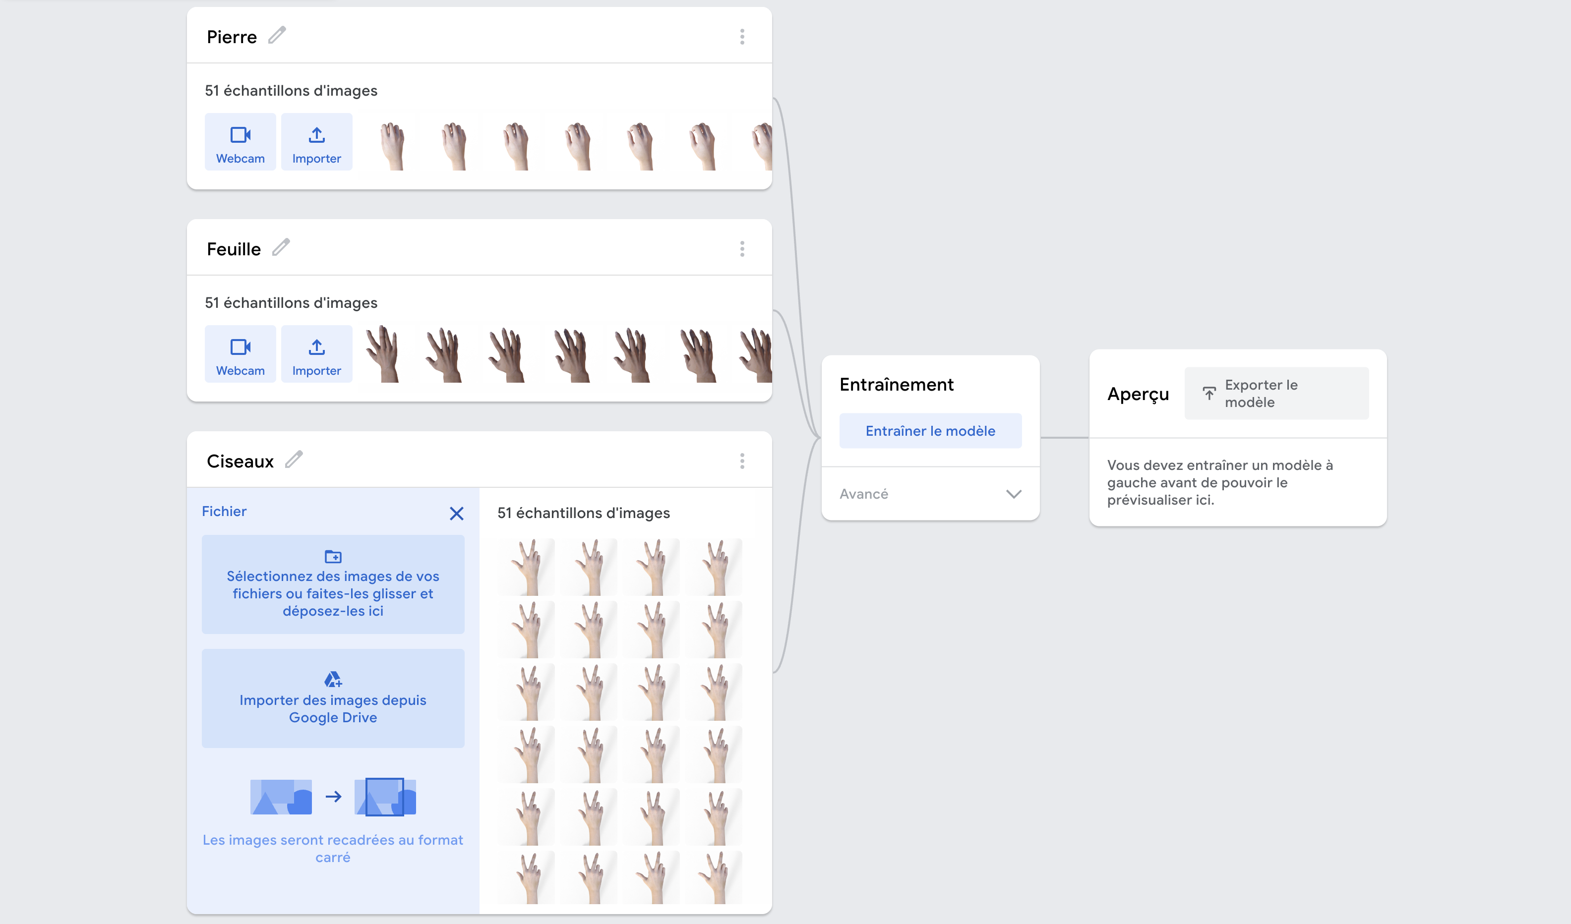Start Webcam capture for Pierre class

tap(240, 142)
